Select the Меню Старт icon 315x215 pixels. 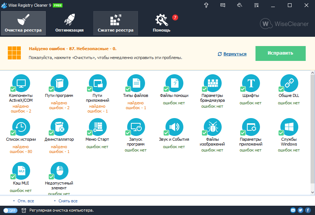98,127
